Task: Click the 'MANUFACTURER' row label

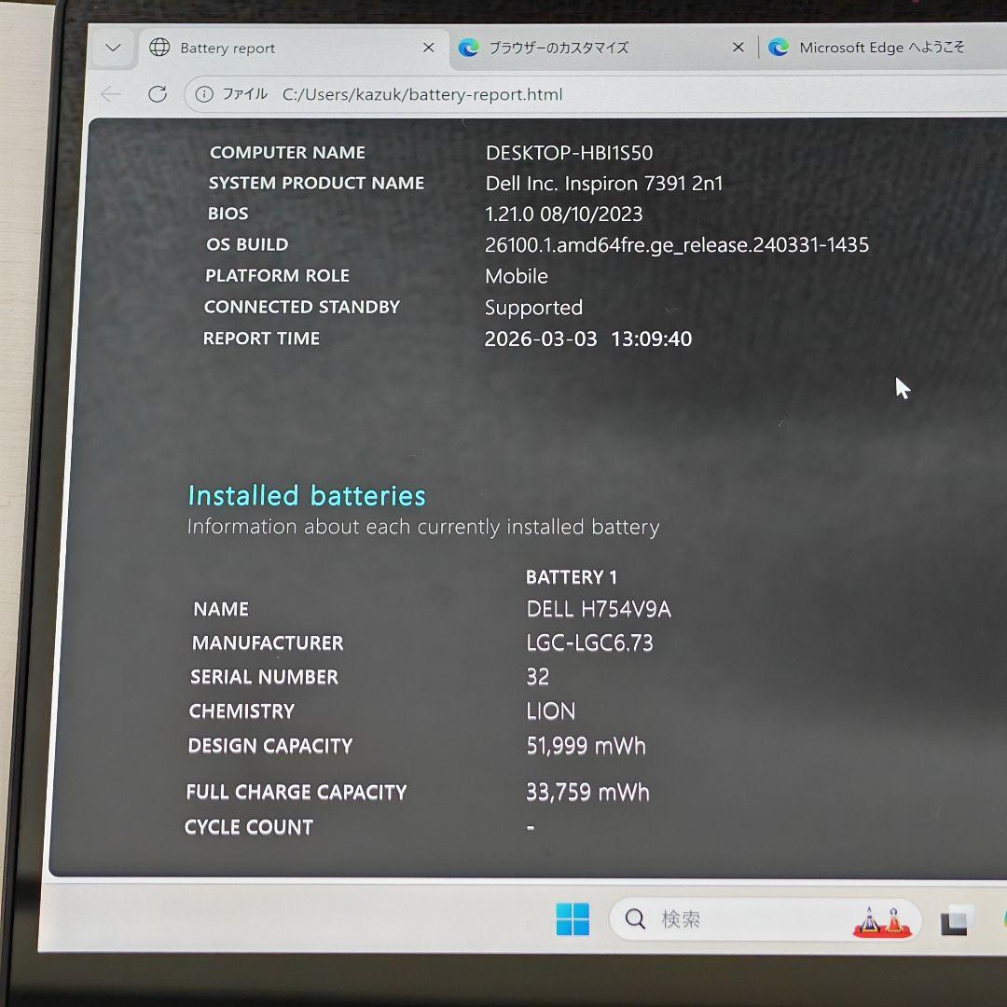Action: pos(268,642)
